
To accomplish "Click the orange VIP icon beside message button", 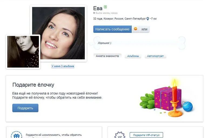I will pos(135,29).
